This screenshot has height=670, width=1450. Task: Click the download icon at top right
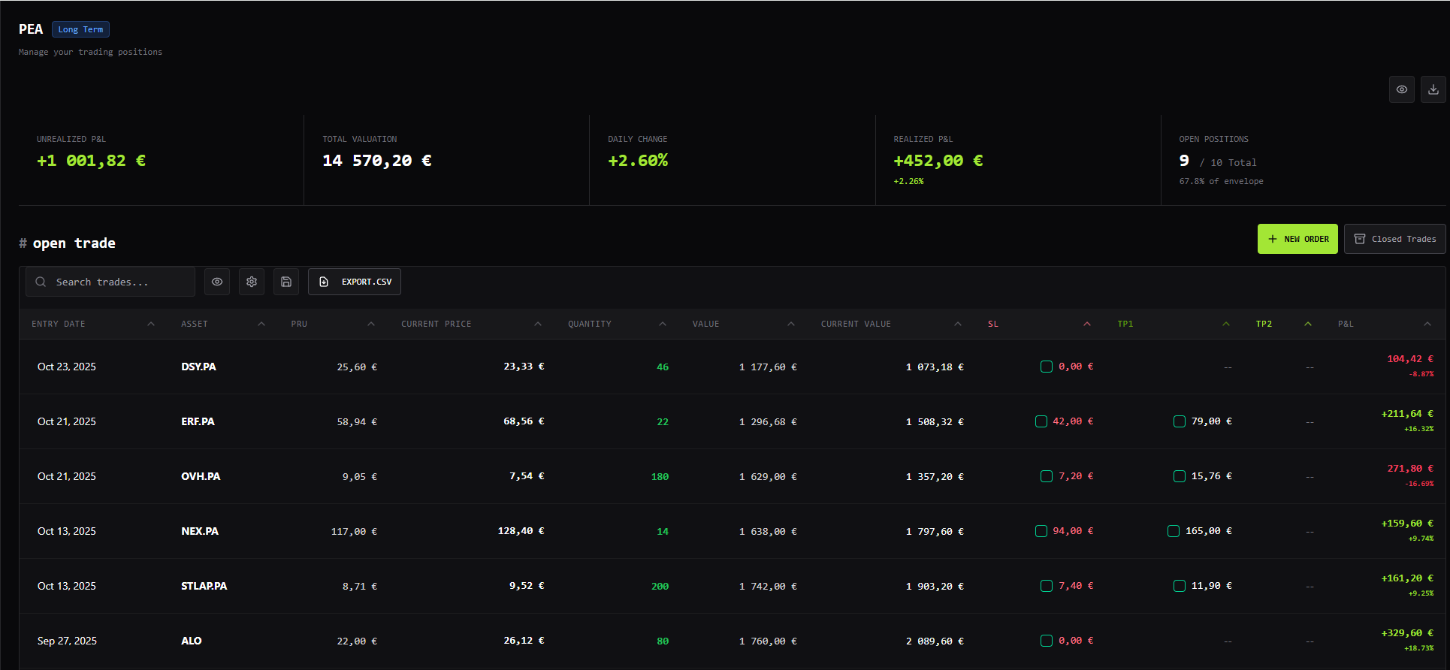click(x=1433, y=89)
